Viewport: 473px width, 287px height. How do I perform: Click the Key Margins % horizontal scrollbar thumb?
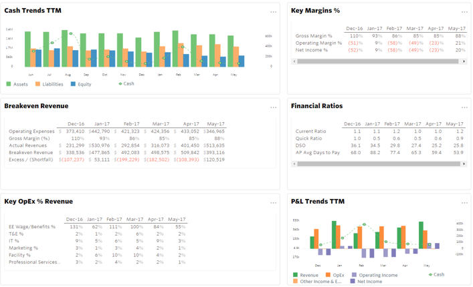coord(378,61)
